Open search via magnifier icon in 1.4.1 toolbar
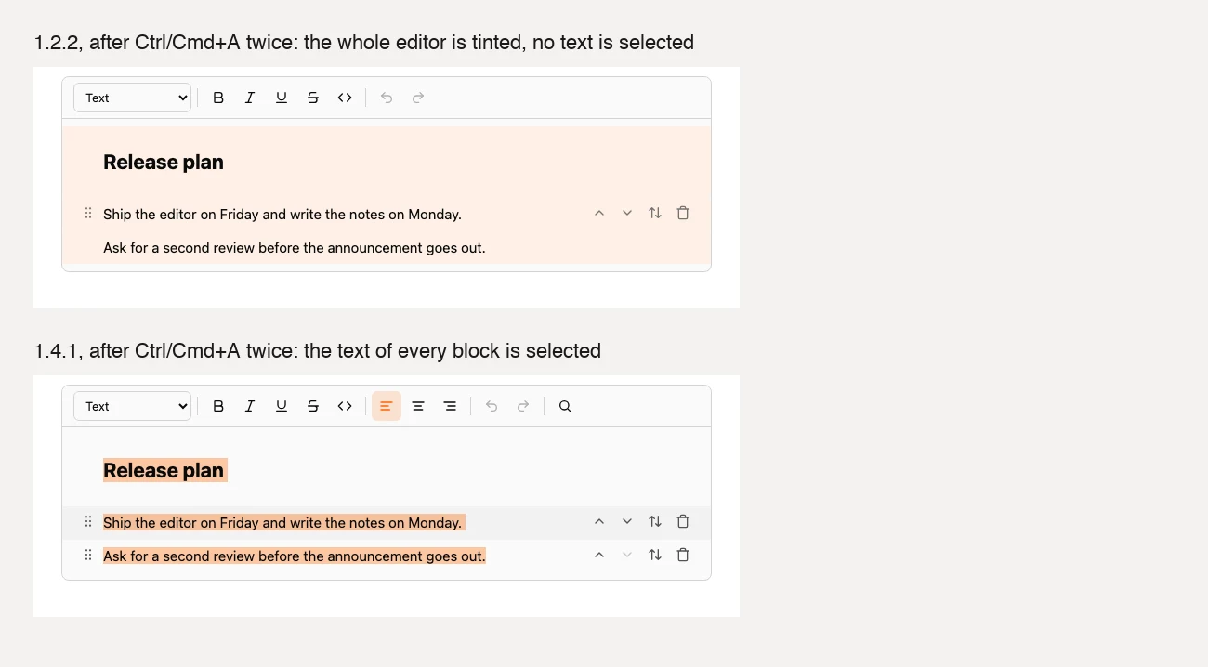1208x667 pixels. coord(565,406)
